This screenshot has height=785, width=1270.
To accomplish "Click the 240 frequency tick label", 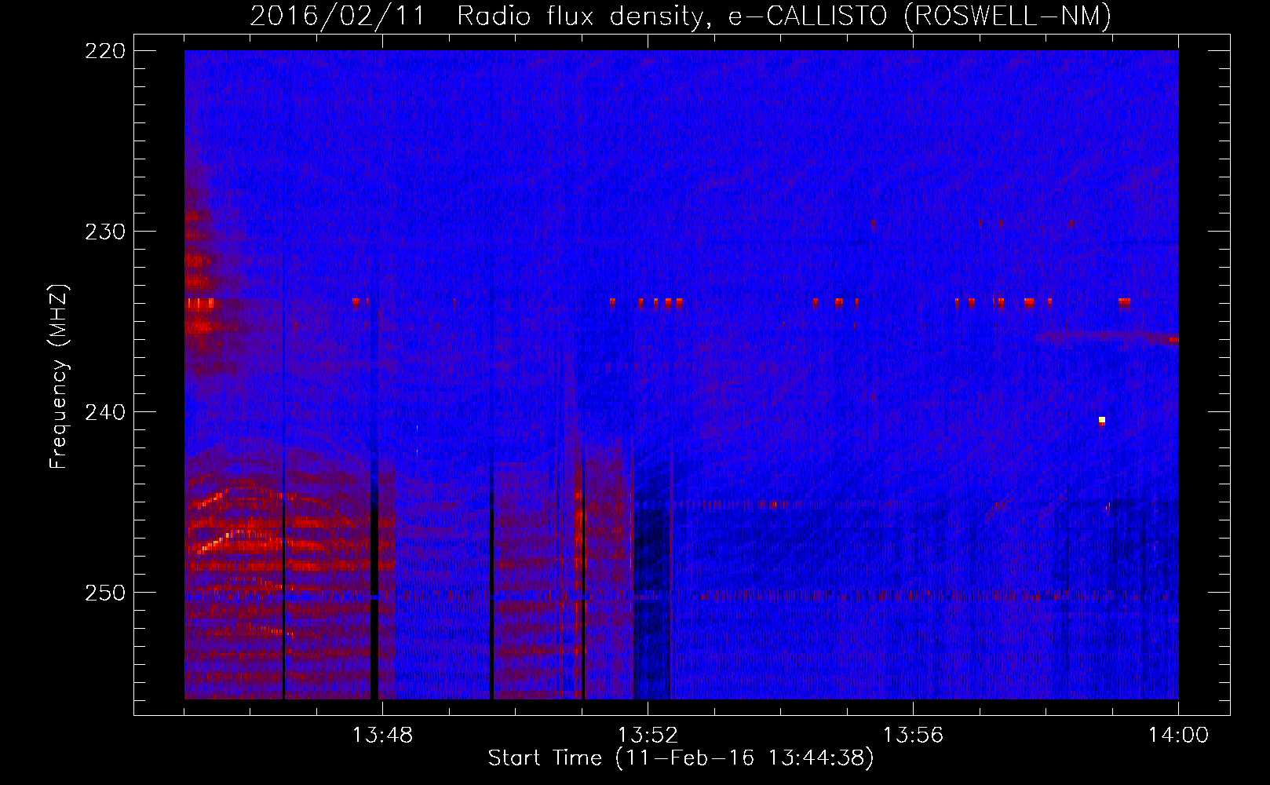I will coord(104,413).
